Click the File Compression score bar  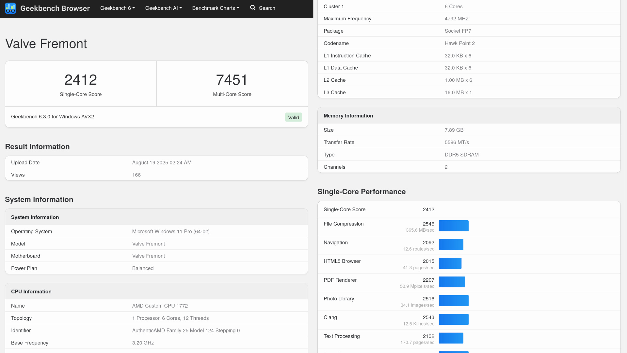454,226
